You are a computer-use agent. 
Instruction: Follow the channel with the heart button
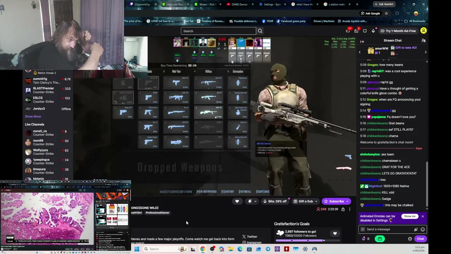[x=237, y=201]
